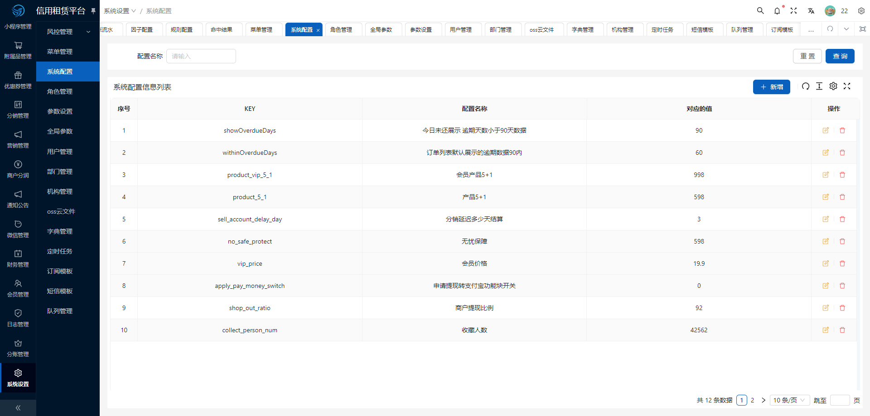
Task: Click the 会员价格 config name cell
Action: 474,263
